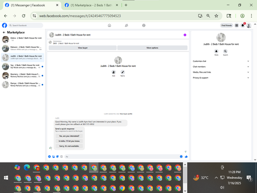Expand the Privacy & support section

(221, 78)
